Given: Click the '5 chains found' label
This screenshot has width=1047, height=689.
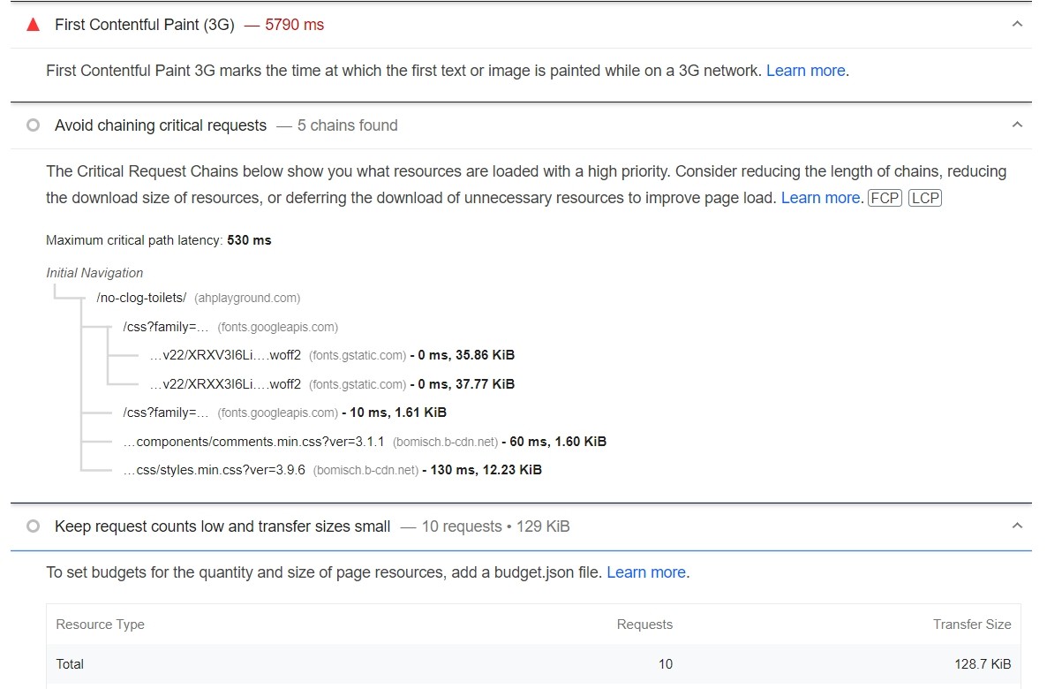Looking at the screenshot, I should [347, 125].
